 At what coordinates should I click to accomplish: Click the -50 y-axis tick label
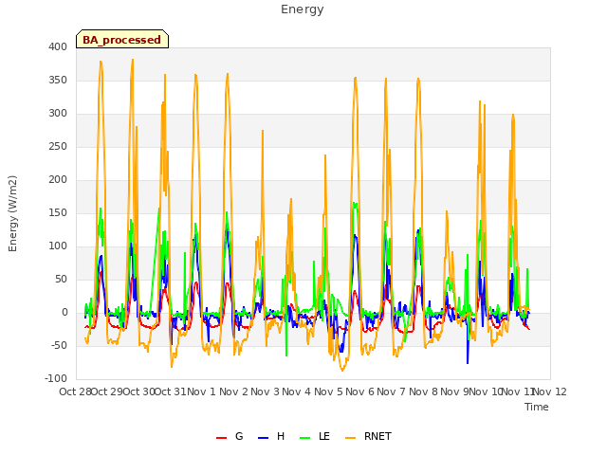[x=59, y=345]
